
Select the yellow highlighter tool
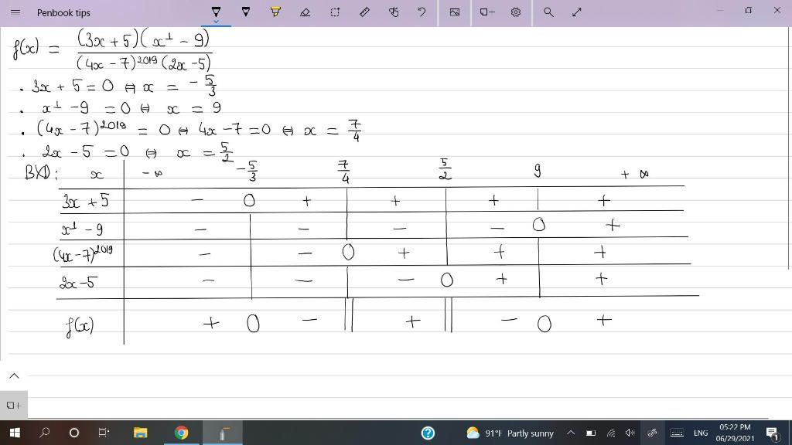[x=275, y=12]
